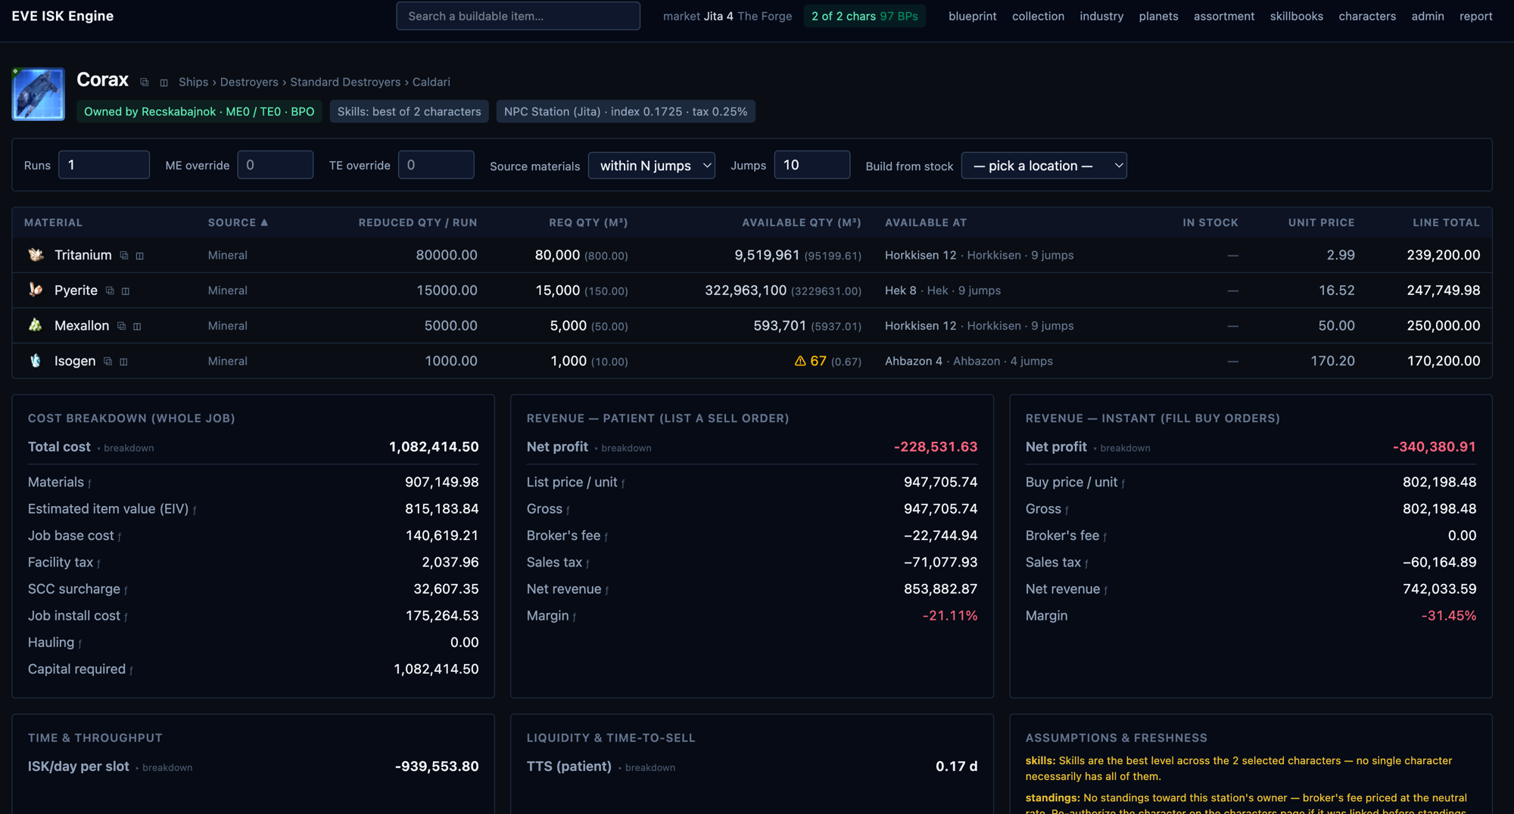The height and width of the screenshot is (814, 1514).
Task: Click the panel icon beside Mexallon
Action: pyautogui.click(x=137, y=326)
